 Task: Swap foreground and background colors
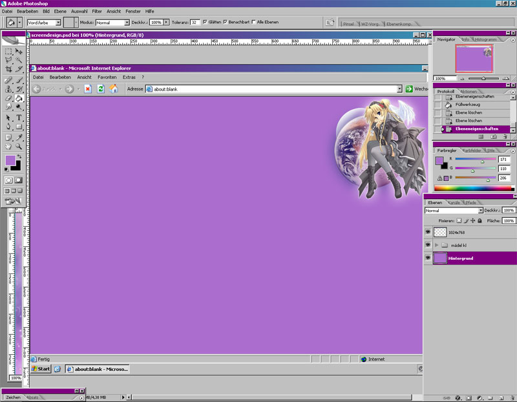[19, 156]
